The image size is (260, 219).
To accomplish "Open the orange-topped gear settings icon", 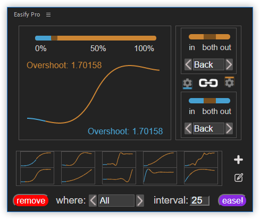I will tap(230, 82).
